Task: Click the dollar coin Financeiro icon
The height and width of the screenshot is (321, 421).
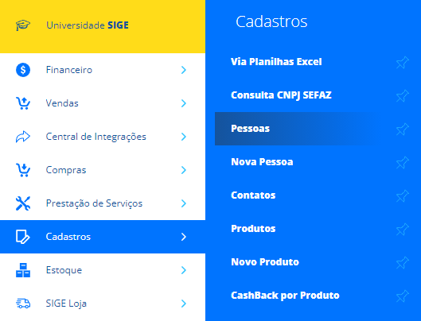Action: [x=23, y=70]
